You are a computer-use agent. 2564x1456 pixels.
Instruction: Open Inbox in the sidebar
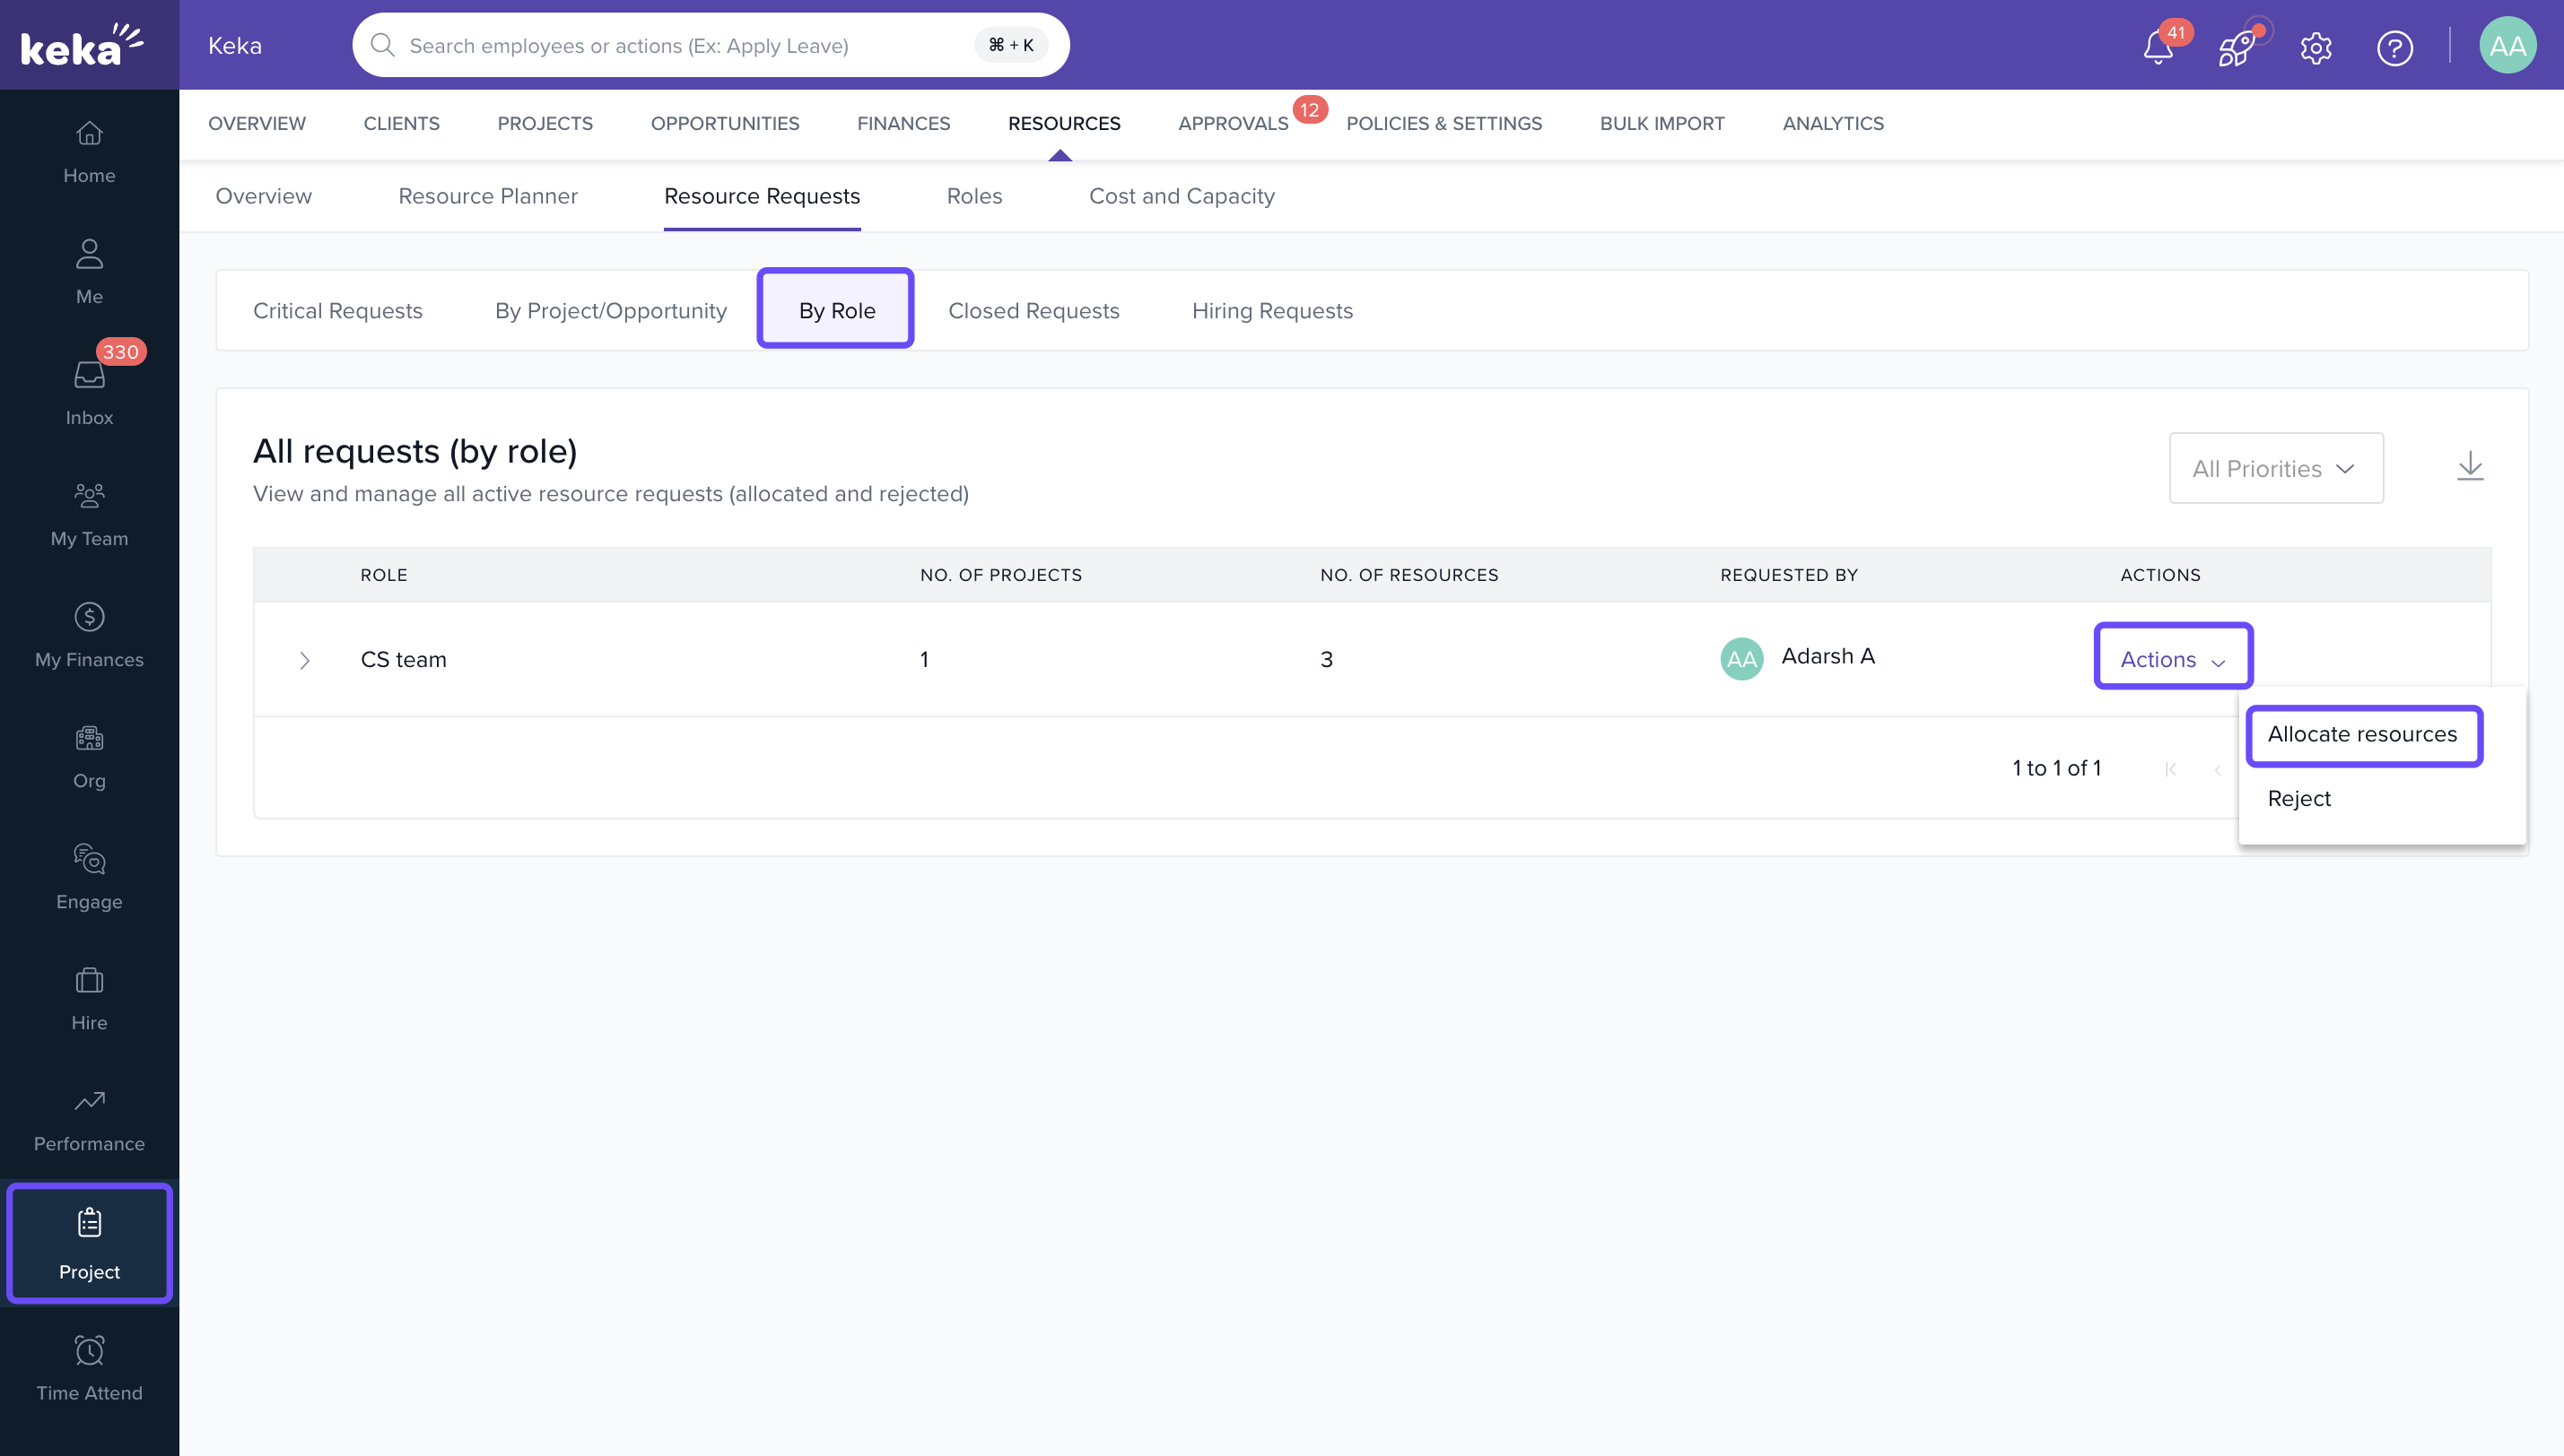click(x=89, y=392)
